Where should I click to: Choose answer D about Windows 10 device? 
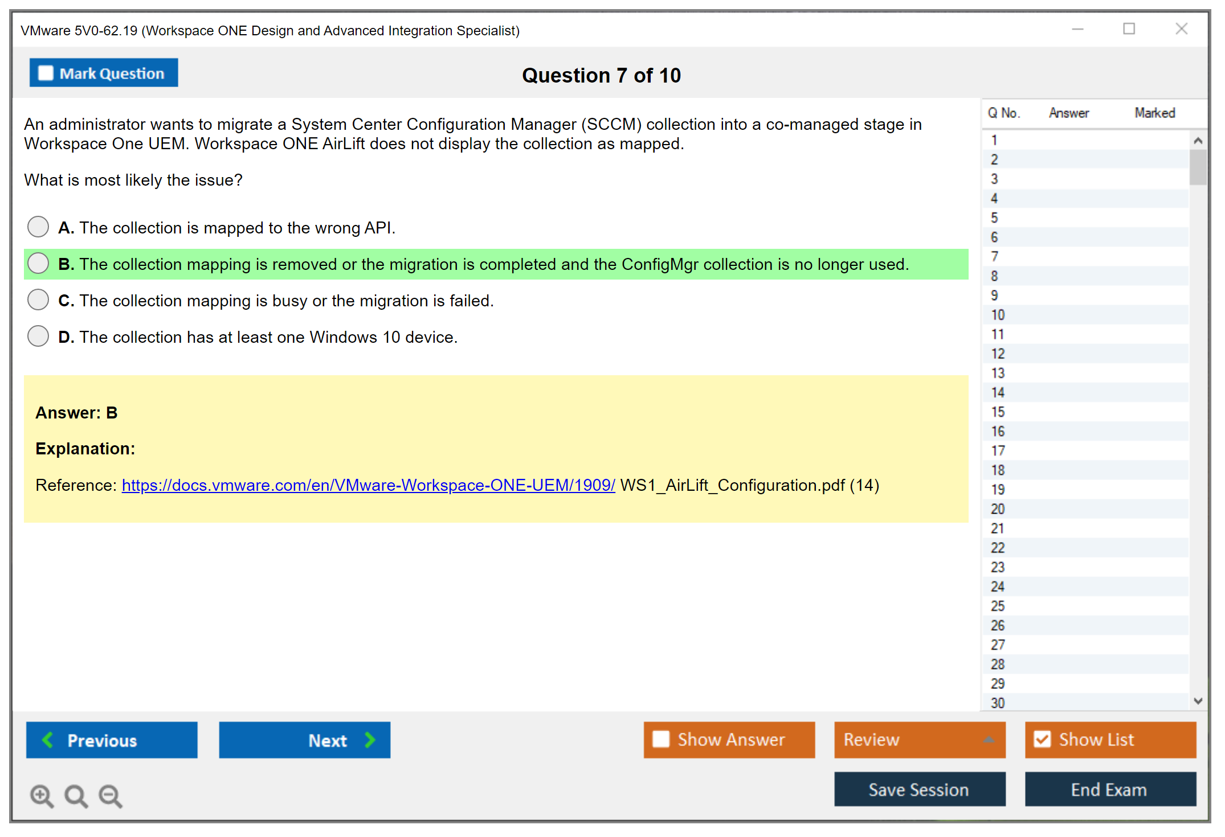(x=38, y=336)
